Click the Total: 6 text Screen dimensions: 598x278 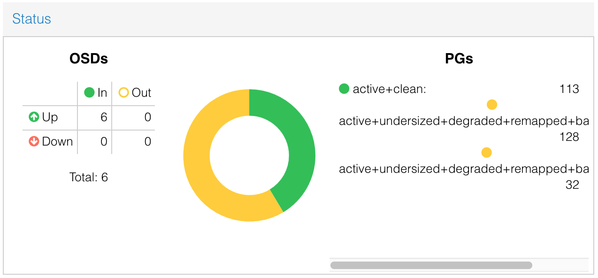pos(89,177)
